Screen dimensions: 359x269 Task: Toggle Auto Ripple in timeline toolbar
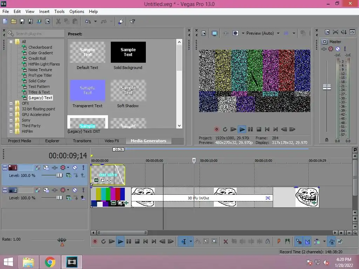point(317,241)
